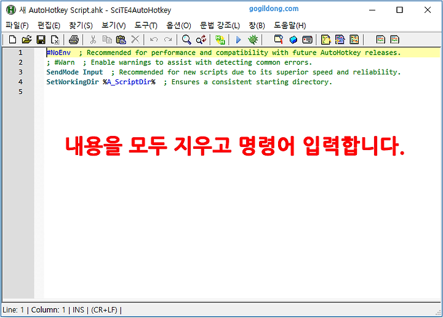This screenshot has width=443, height=318.
Task: Click line number 5 in the margin
Action: pos(20,92)
